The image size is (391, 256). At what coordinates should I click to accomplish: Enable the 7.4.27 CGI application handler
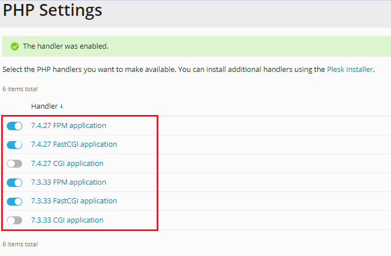point(14,164)
